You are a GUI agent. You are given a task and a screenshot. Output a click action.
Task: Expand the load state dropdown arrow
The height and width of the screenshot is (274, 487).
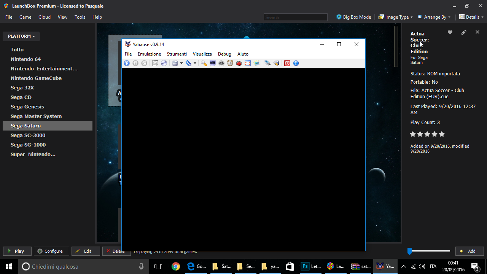195,63
